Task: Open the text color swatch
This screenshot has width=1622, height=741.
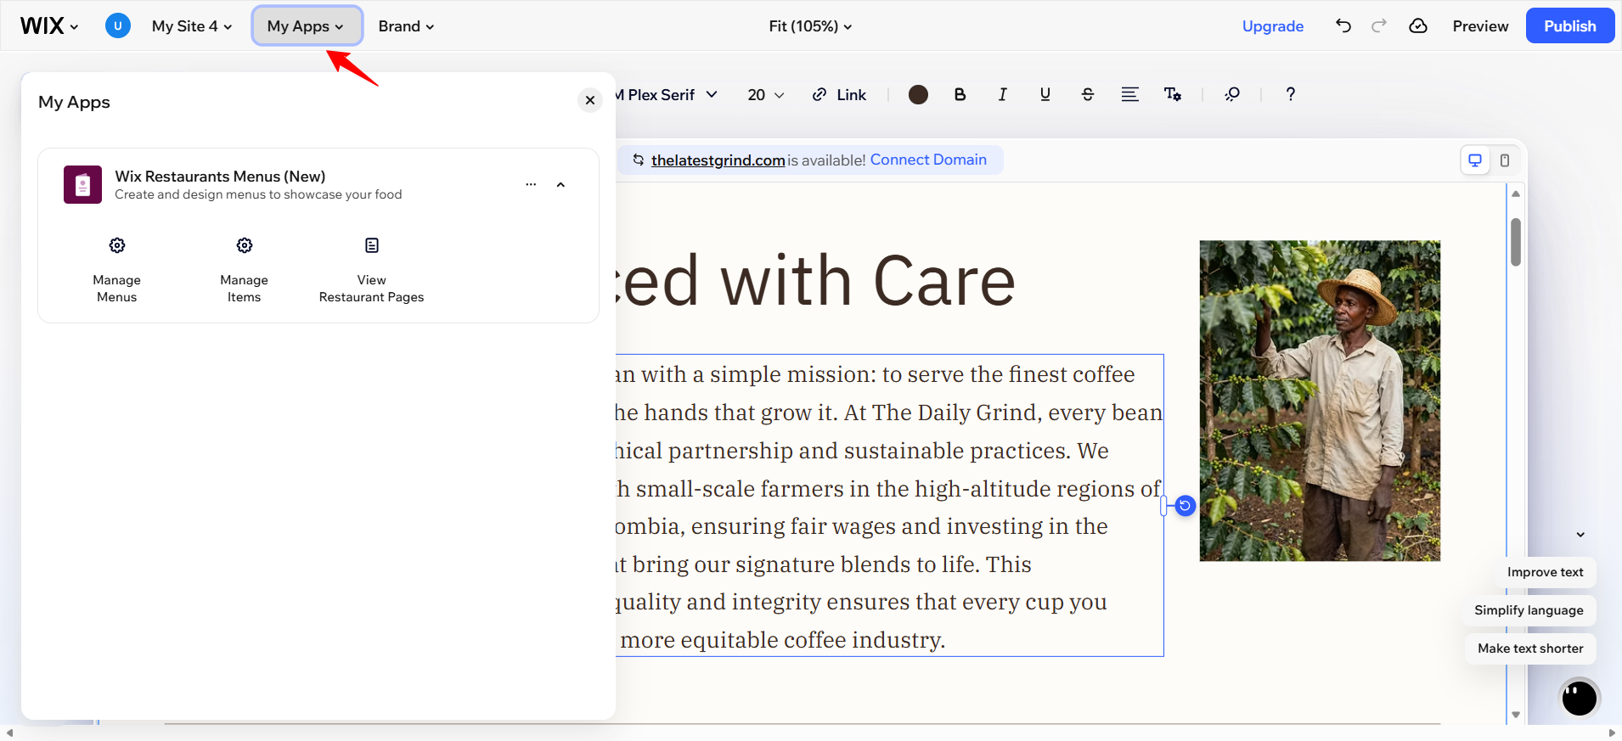Action: point(918,94)
